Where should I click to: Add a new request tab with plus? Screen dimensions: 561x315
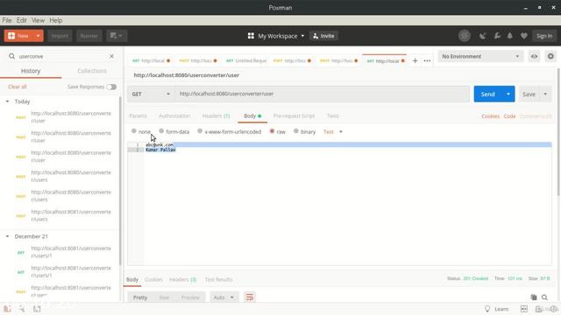click(x=415, y=60)
